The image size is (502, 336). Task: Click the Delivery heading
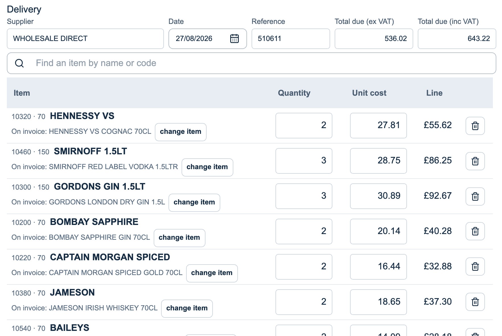tap(24, 9)
